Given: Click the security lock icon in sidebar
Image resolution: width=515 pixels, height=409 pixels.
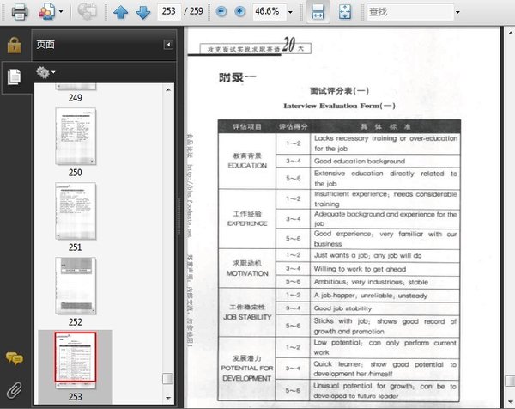Looking at the screenshot, I should tap(14, 44).
